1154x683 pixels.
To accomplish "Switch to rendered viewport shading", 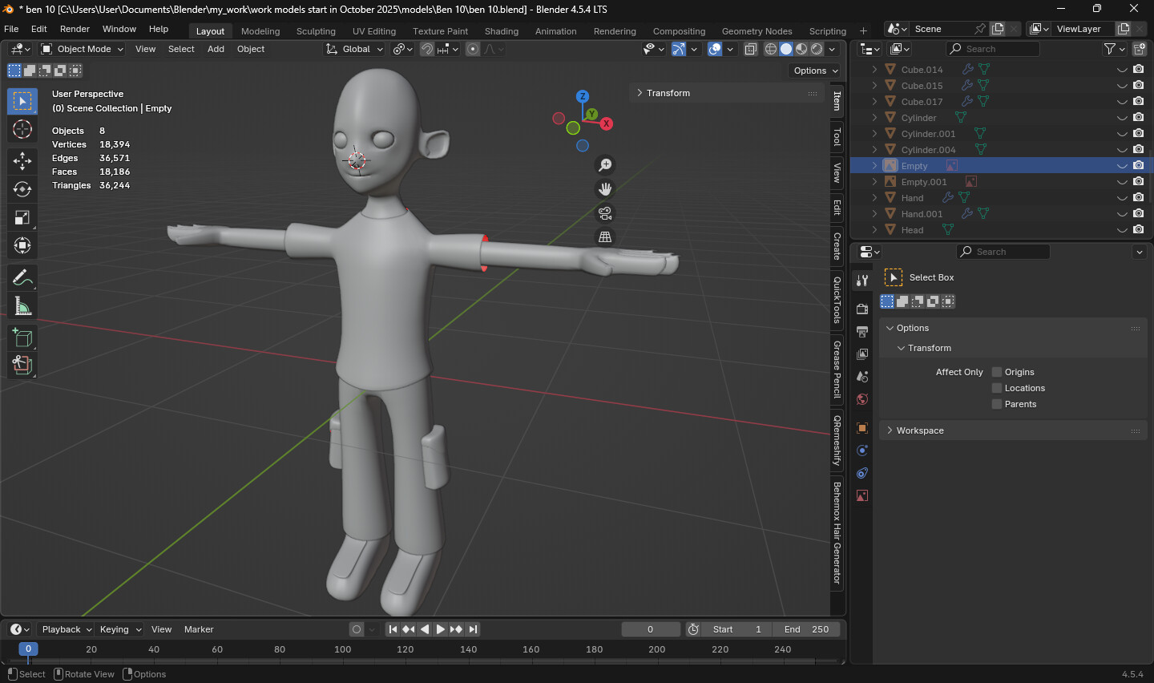I will pos(817,49).
